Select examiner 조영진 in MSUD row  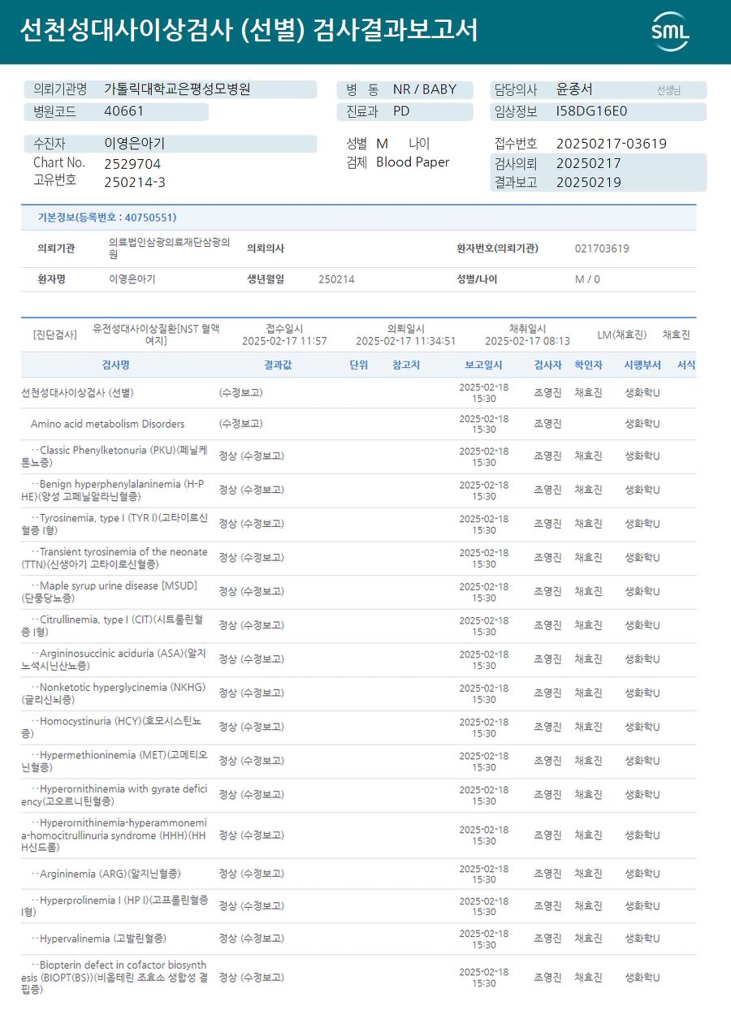(547, 592)
